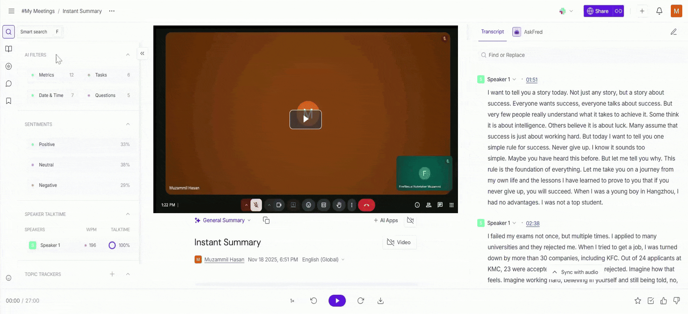Viewport: 688px width, 314px height.
Task: Switch to the AskFred tab
Action: pos(527,32)
